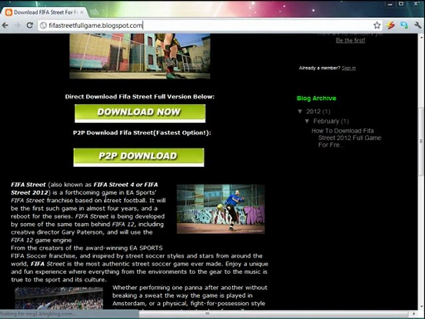The image size is (425, 319).
Task: Click the Blog Archive heading
Action: point(316,98)
